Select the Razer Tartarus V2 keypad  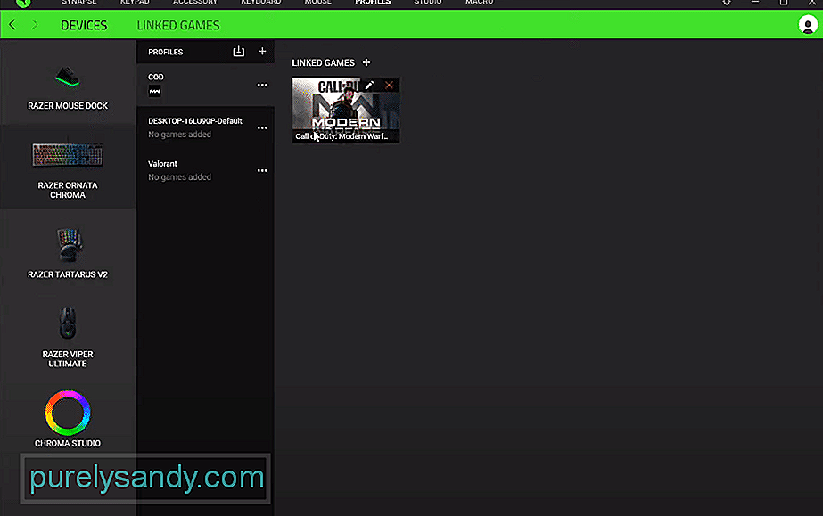68,253
